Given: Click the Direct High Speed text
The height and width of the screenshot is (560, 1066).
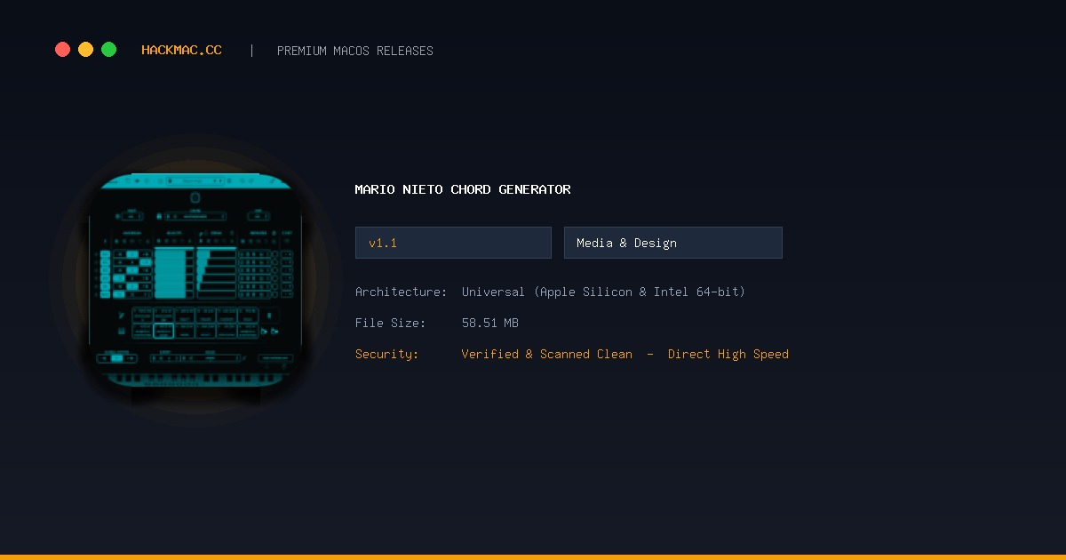Looking at the screenshot, I should click(x=728, y=354).
